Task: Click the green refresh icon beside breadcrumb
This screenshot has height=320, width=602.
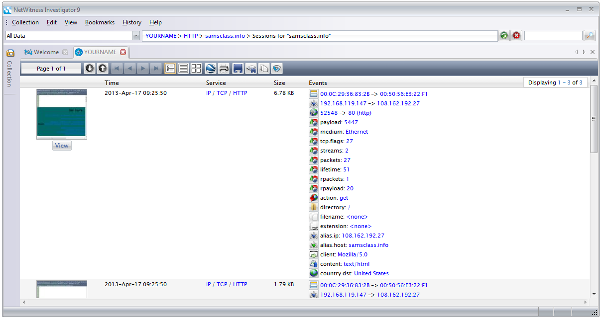Action: (x=504, y=36)
